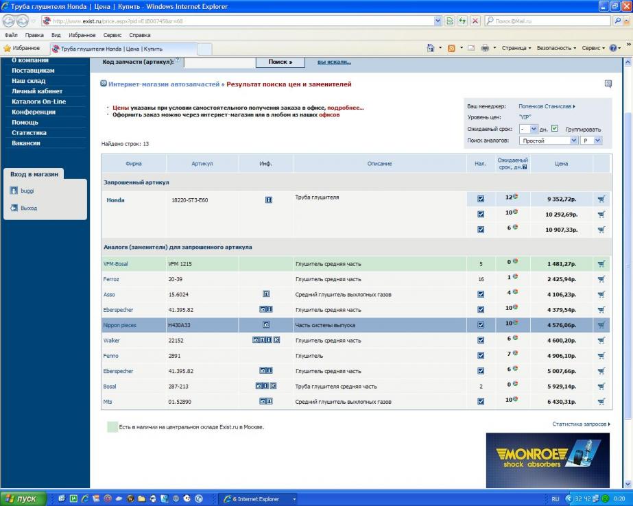Open the вы искали link

pyautogui.click(x=334, y=62)
